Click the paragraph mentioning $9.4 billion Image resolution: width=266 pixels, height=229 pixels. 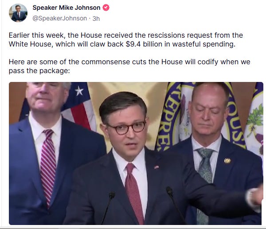click(x=126, y=40)
